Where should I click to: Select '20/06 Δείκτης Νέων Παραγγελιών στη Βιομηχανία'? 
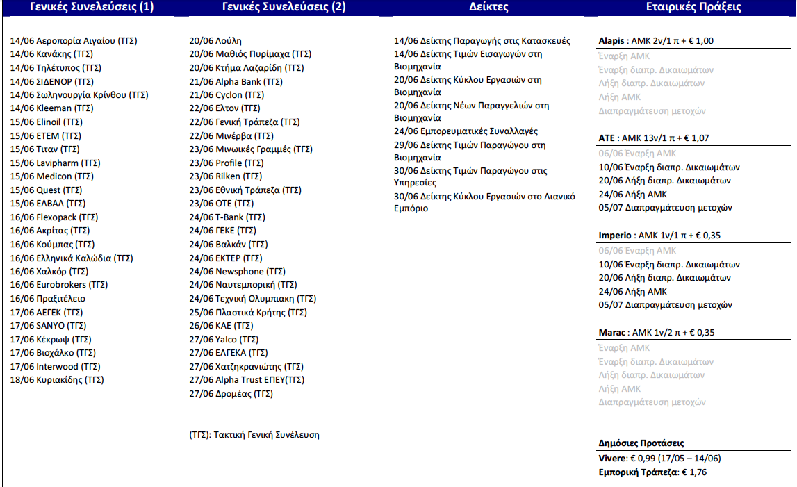(471, 111)
